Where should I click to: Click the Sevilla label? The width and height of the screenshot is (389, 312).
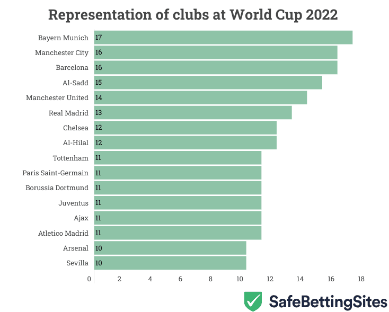tap(77, 263)
